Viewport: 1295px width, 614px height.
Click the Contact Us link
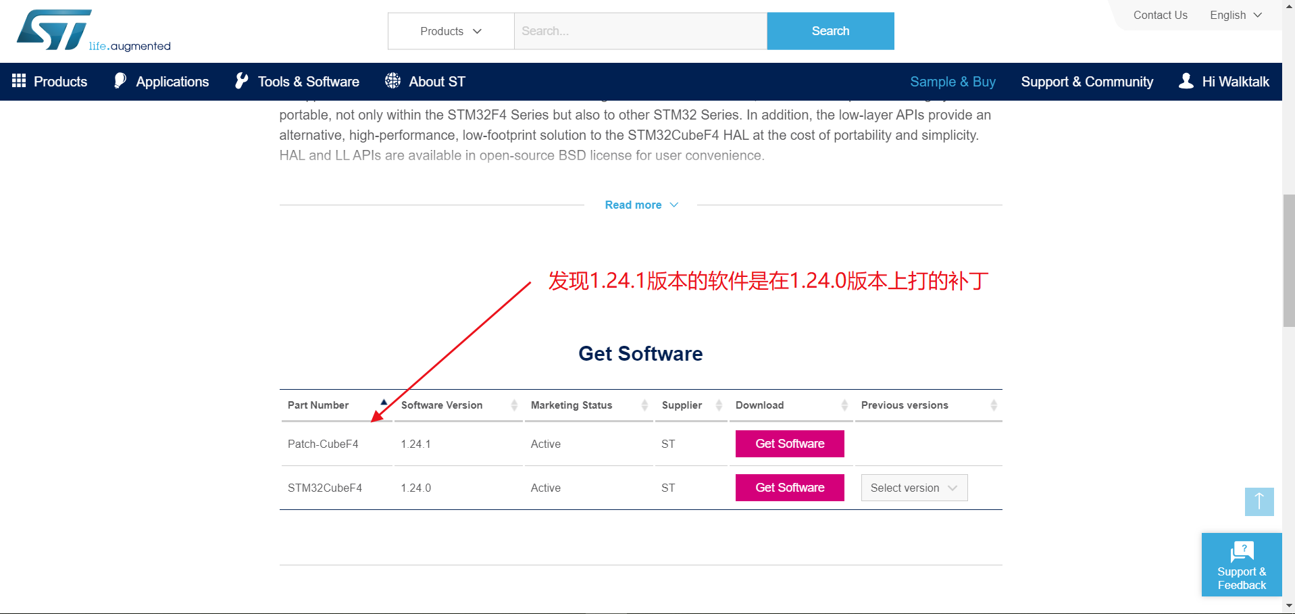click(x=1160, y=15)
